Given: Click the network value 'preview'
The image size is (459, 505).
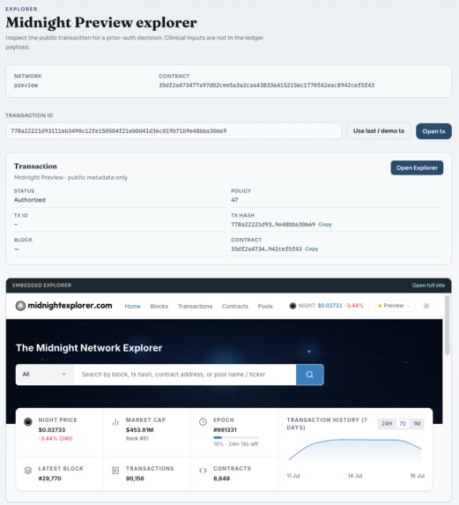Looking at the screenshot, I should (26, 85).
